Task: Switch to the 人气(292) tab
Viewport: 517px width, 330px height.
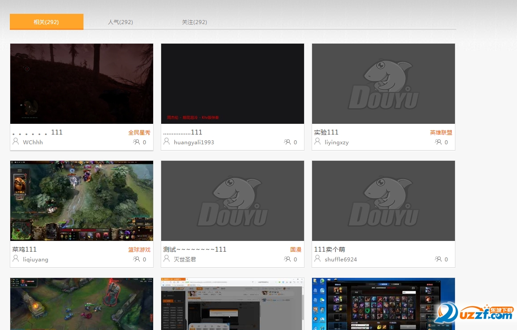Action: [x=120, y=22]
